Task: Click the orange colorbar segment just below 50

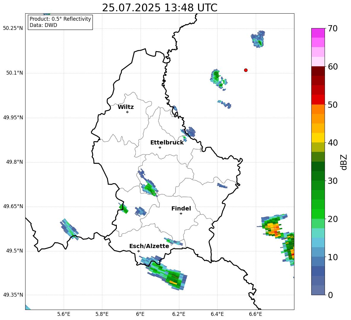Action: coord(318,109)
